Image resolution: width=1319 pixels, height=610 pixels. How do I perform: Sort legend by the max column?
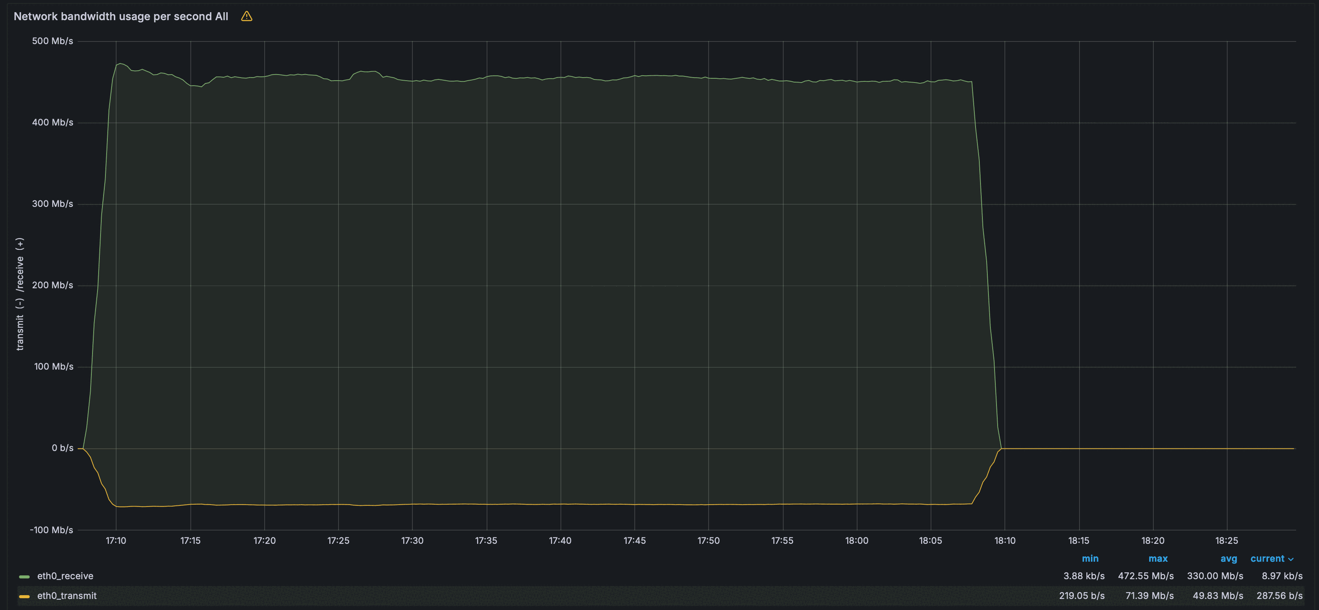click(x=1158, y=558)
